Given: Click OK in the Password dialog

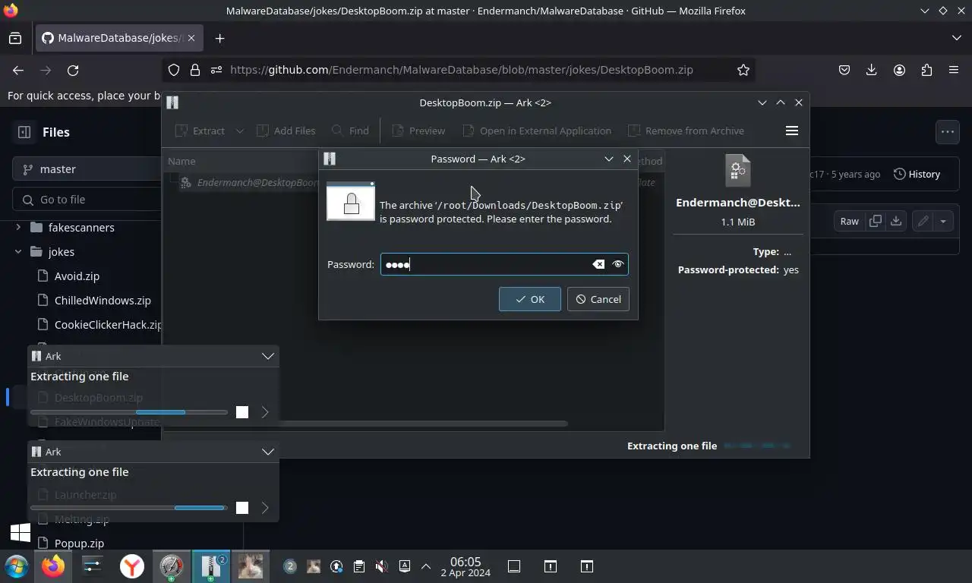Looking at the screenshot, I should [x=530, y=299].
